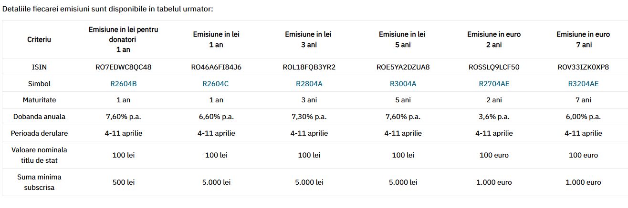Click the Dobanda anuala row label
This screenshot has height=208, width=628.
click(39, 117)
